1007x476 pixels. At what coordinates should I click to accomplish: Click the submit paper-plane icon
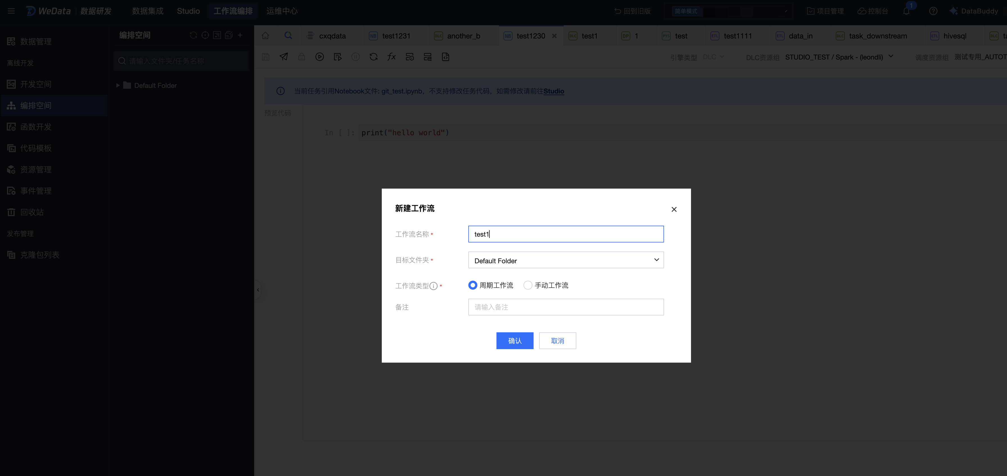[284, 57]
